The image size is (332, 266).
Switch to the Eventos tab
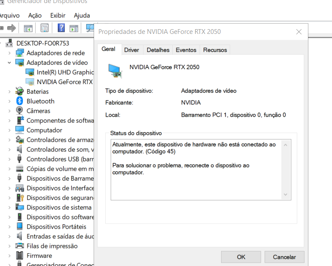coord(186,50)
